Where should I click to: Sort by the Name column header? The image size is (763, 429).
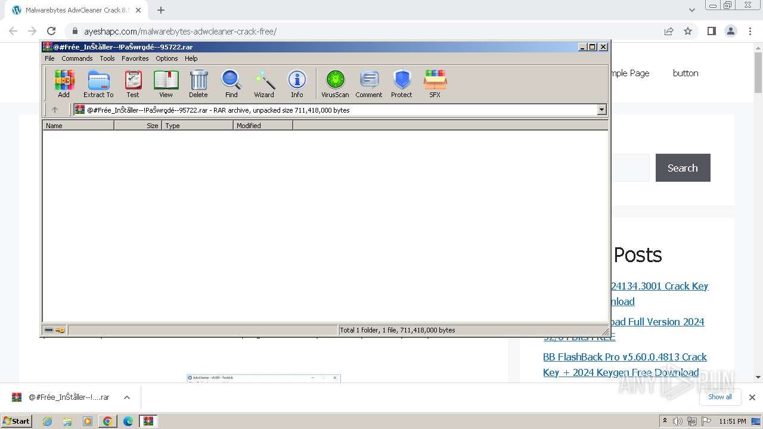coord(78,126)
